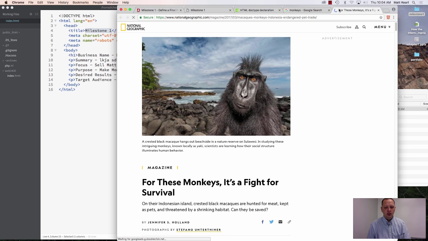Open public_html project dropdown
Viewport: 428px width, 241px height.
pos(11,32)
